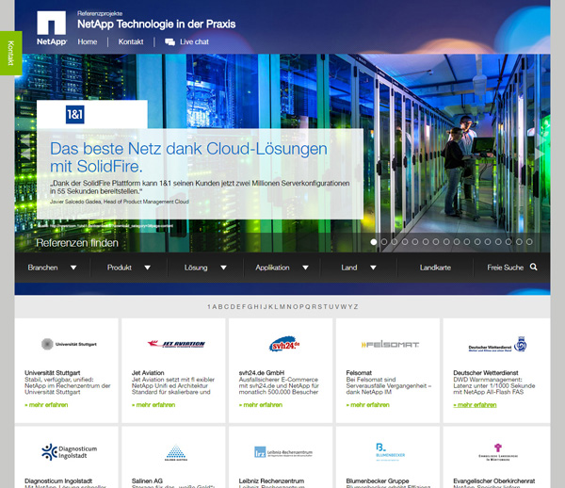The image size is (565, 488).
Task: Filter references by letter S
Action: pos(319,307)
